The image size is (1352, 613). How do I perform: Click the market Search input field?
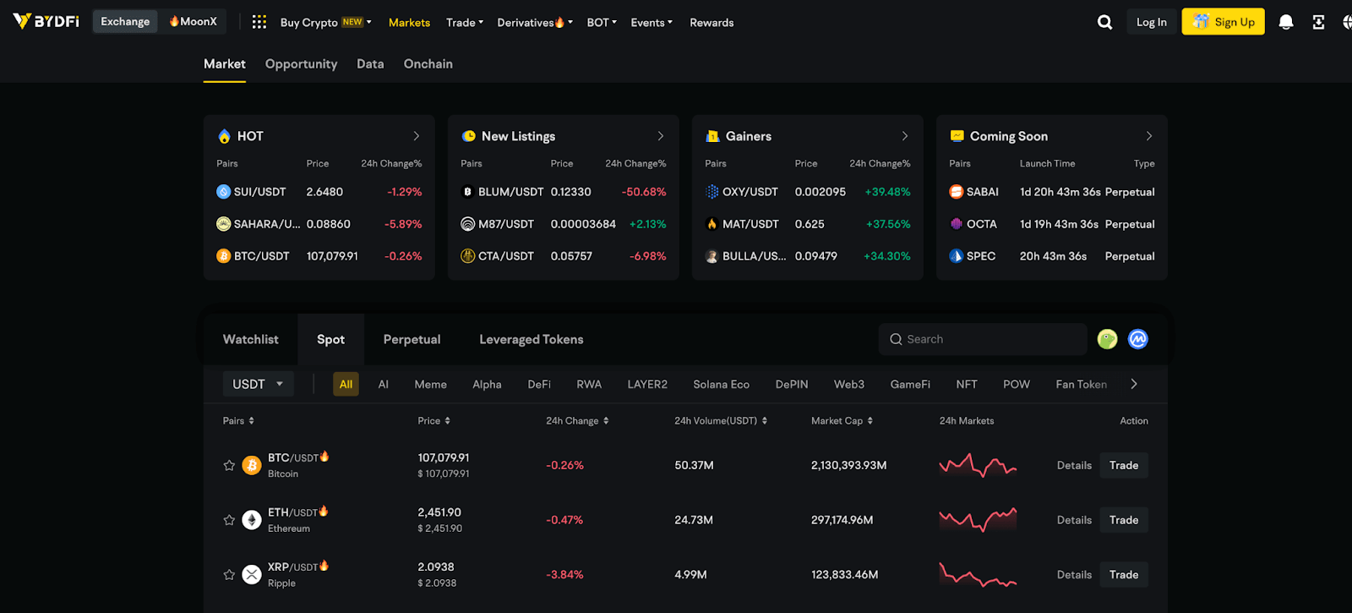[x=989, y=339]
